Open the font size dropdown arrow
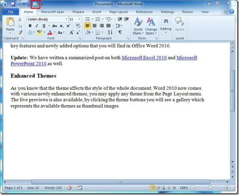Image resolution: width=239 pixels, height=195 pixels. click(x=79, y=19)
